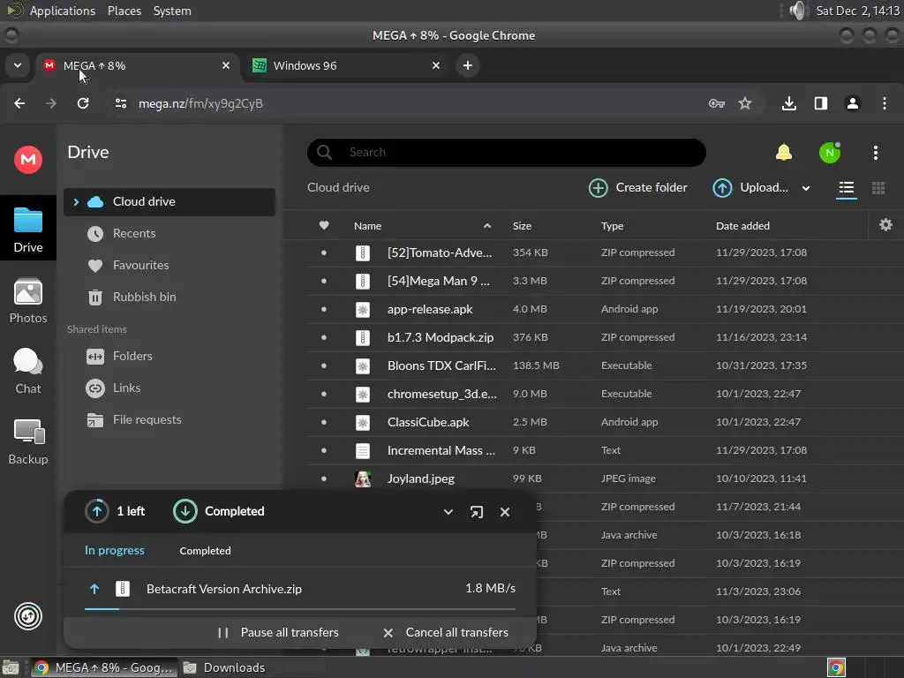Select In progress transfers tab
The image size is (904, 678).
click(114, 551)
